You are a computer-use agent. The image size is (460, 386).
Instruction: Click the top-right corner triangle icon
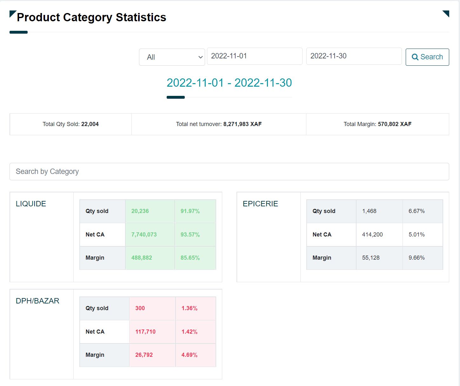(x=446, y=13)
